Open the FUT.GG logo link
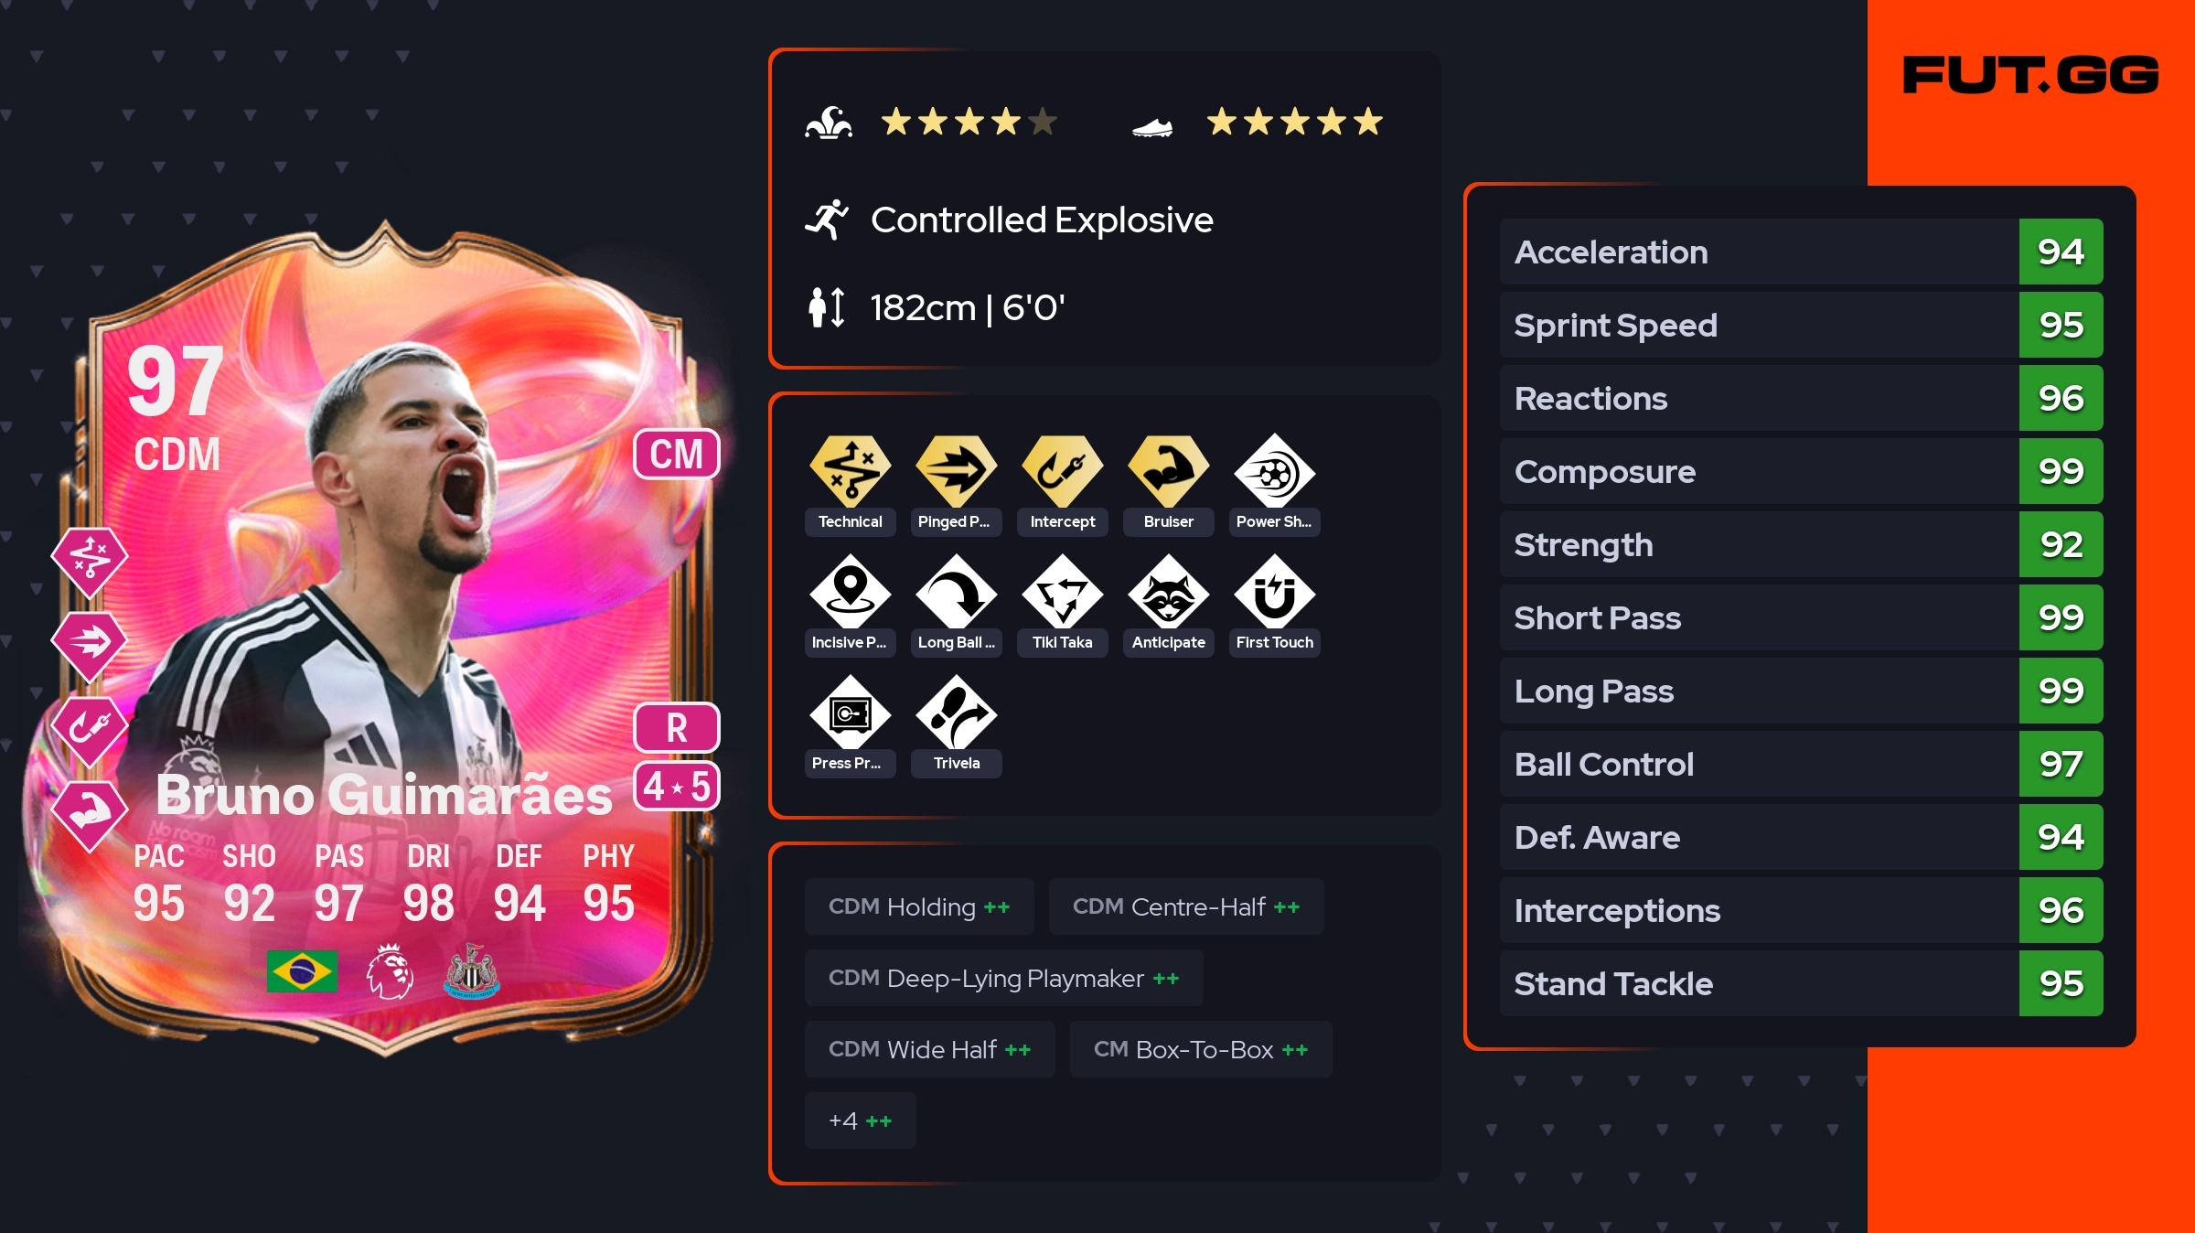Viewport: 2195px width, 1233px height. (2030, 75)
